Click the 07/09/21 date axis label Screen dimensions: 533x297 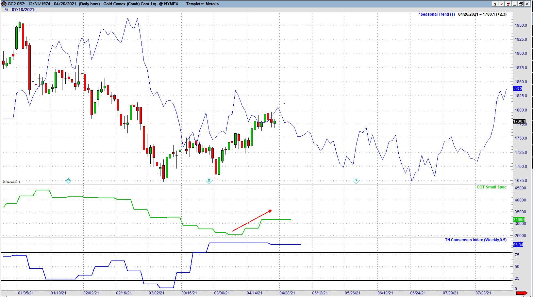point(451,293)
